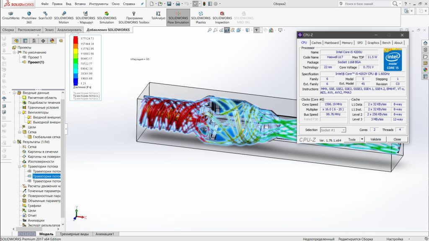
Task: Toggle SOLIDWORKS Flow Simulation add-in
Action: (178, 18)
